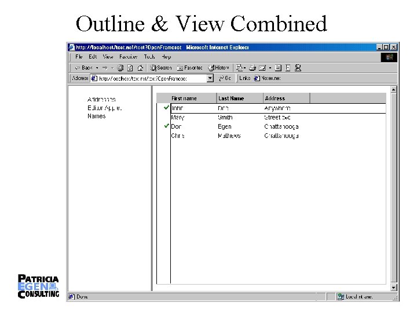Select the first name cell 'Don'
The width and height of the screenshot is (417, 313).
(x=176, y=126)
